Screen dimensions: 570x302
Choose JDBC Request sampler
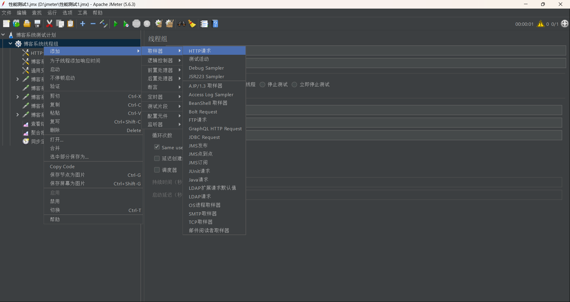click(x=214, y=137)
